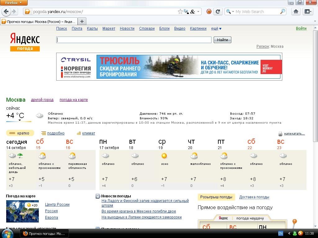Click the Войти login link
This screenshot has width=318, height=238.
[x=301, y=29]
